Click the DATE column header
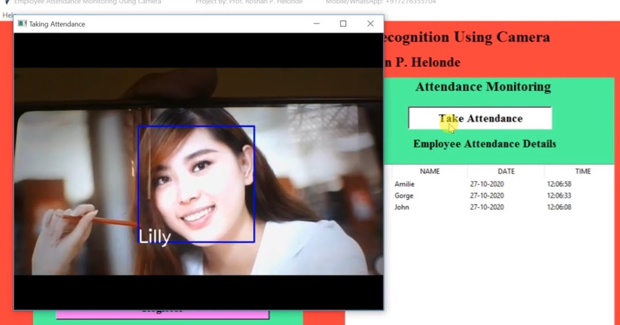This screenshot has width=620, height=325. [x=506, y=171]
